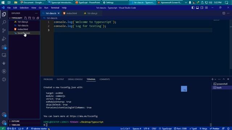The width and height of the screenshot is (232, 130).
Task: Open the Help menu
Action: 64,8
